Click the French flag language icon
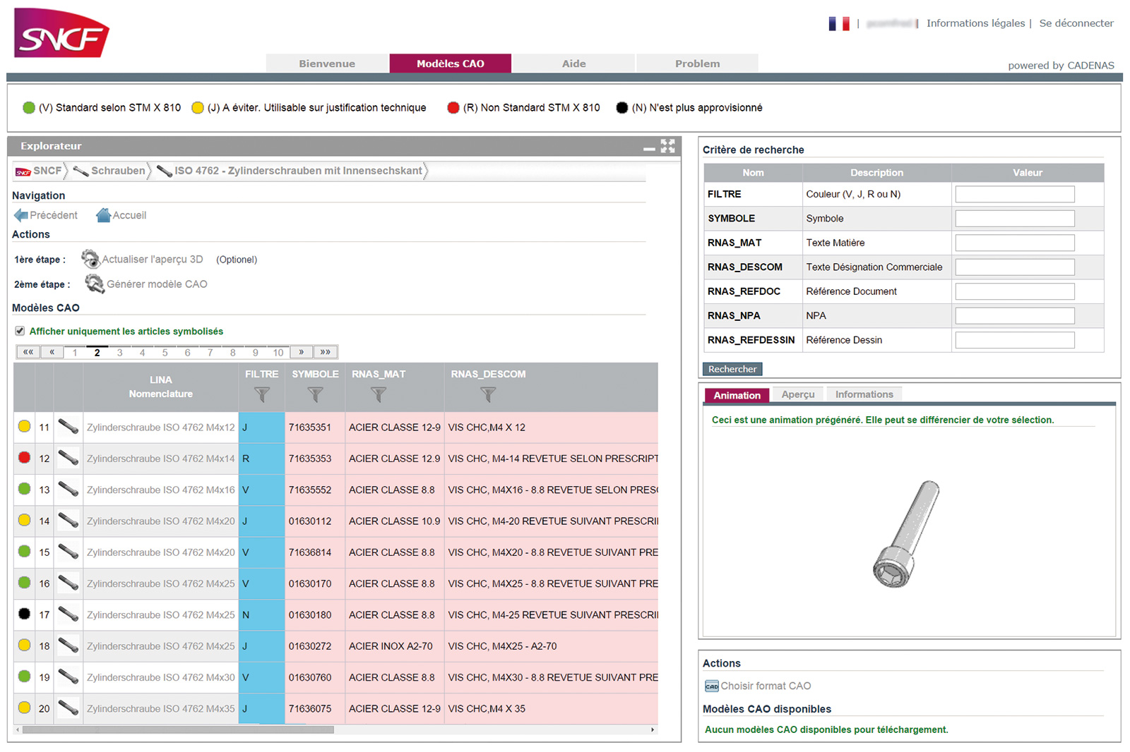 tap(838, 23)
